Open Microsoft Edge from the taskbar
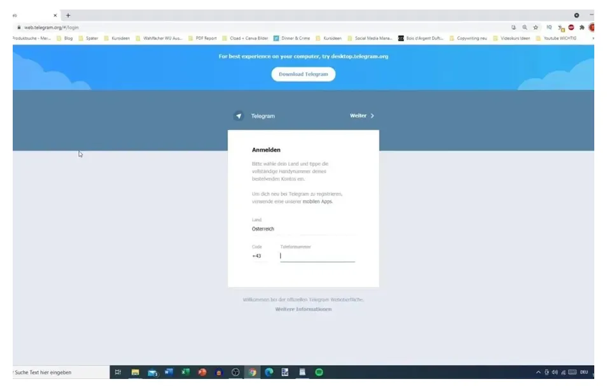Image resolution: width=607 pixels, height=386 pixels. point(269,373)
